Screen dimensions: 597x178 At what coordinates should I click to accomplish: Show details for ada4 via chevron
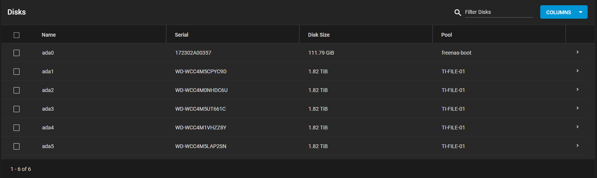pos(577,127)
